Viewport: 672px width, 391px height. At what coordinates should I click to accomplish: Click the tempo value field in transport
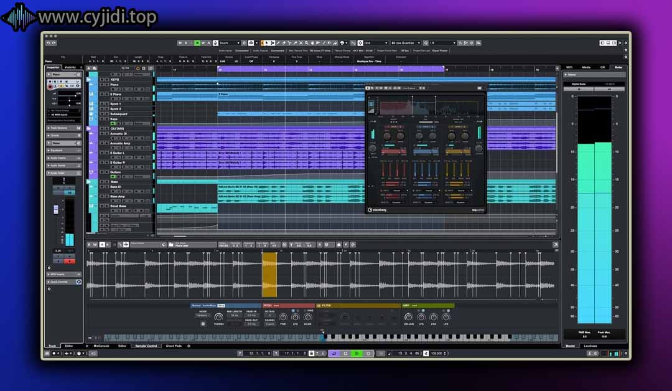click(436, 353)
